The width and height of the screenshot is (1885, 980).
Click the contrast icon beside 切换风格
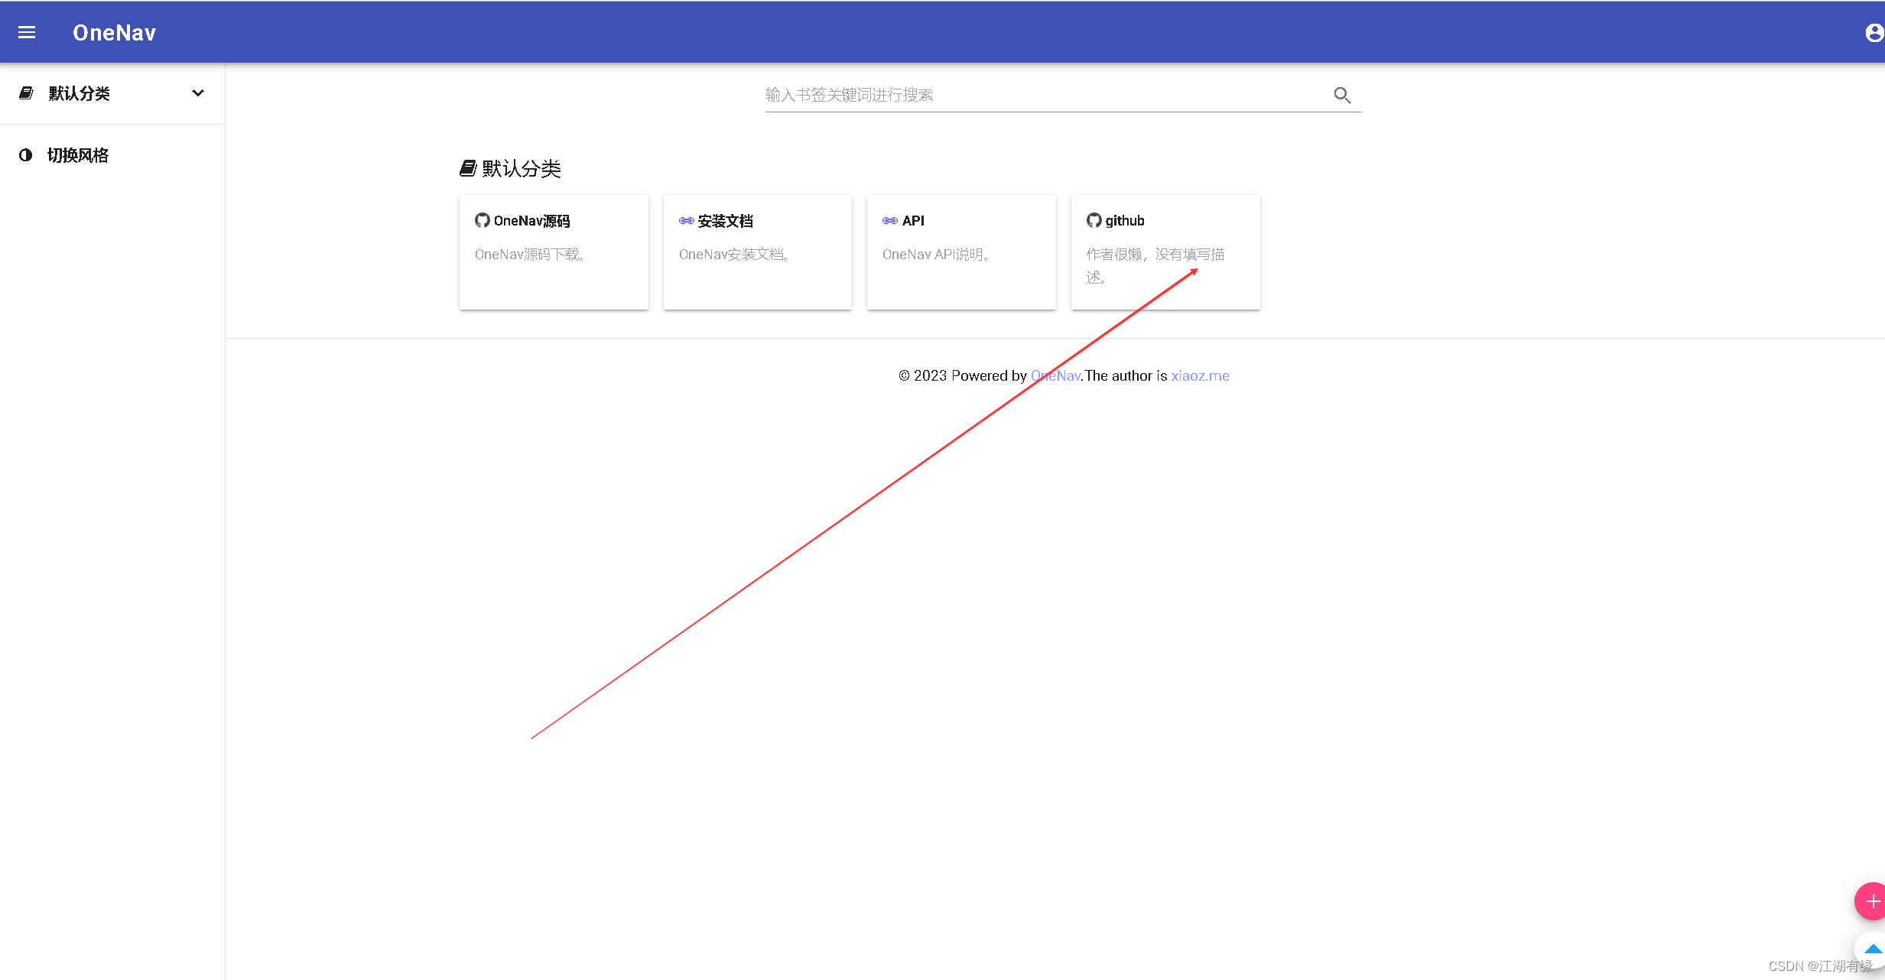tap(26, 155)
